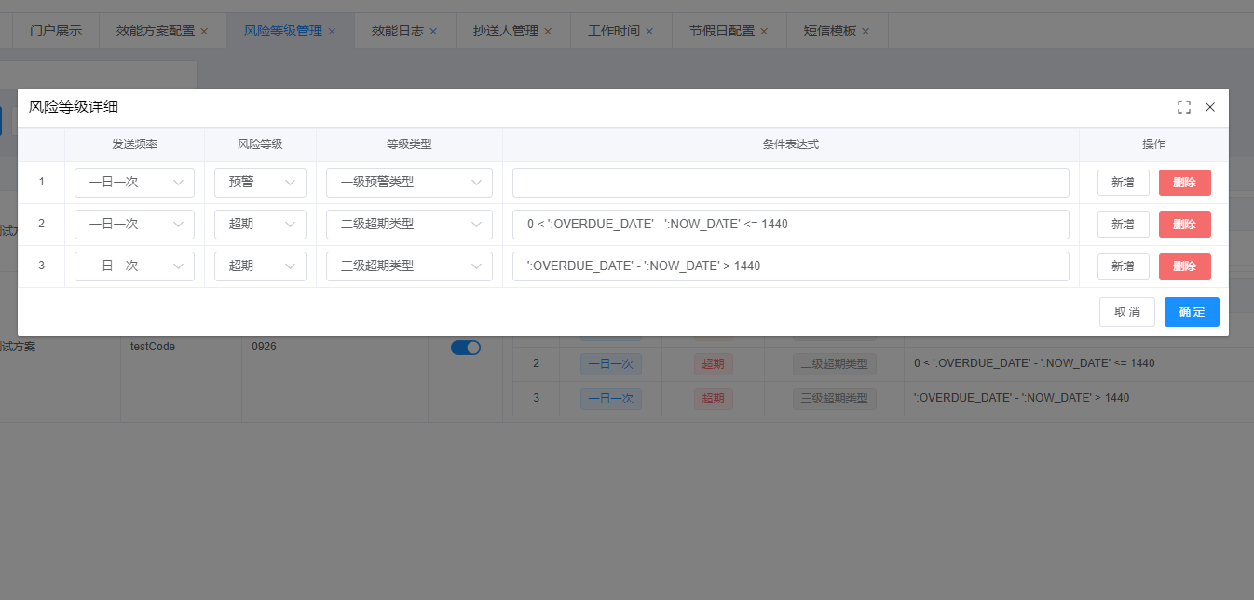Screen dimensions: 1254x600
Task: Expand the 三级超期类型 dropdown in row 3
Action: point(409,266)
